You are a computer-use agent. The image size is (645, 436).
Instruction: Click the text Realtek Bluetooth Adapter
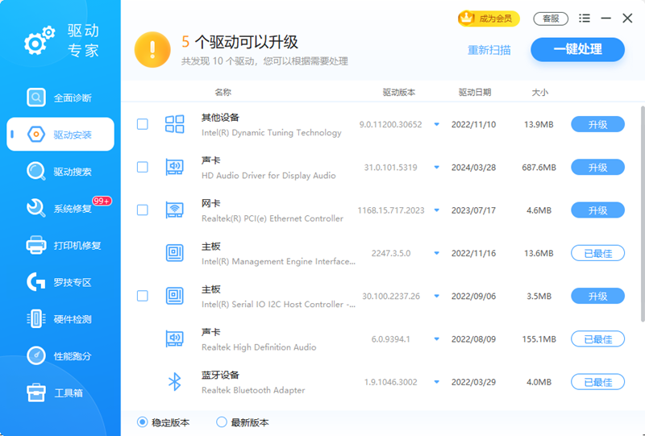pyautogui.click(x=253, y=390)
